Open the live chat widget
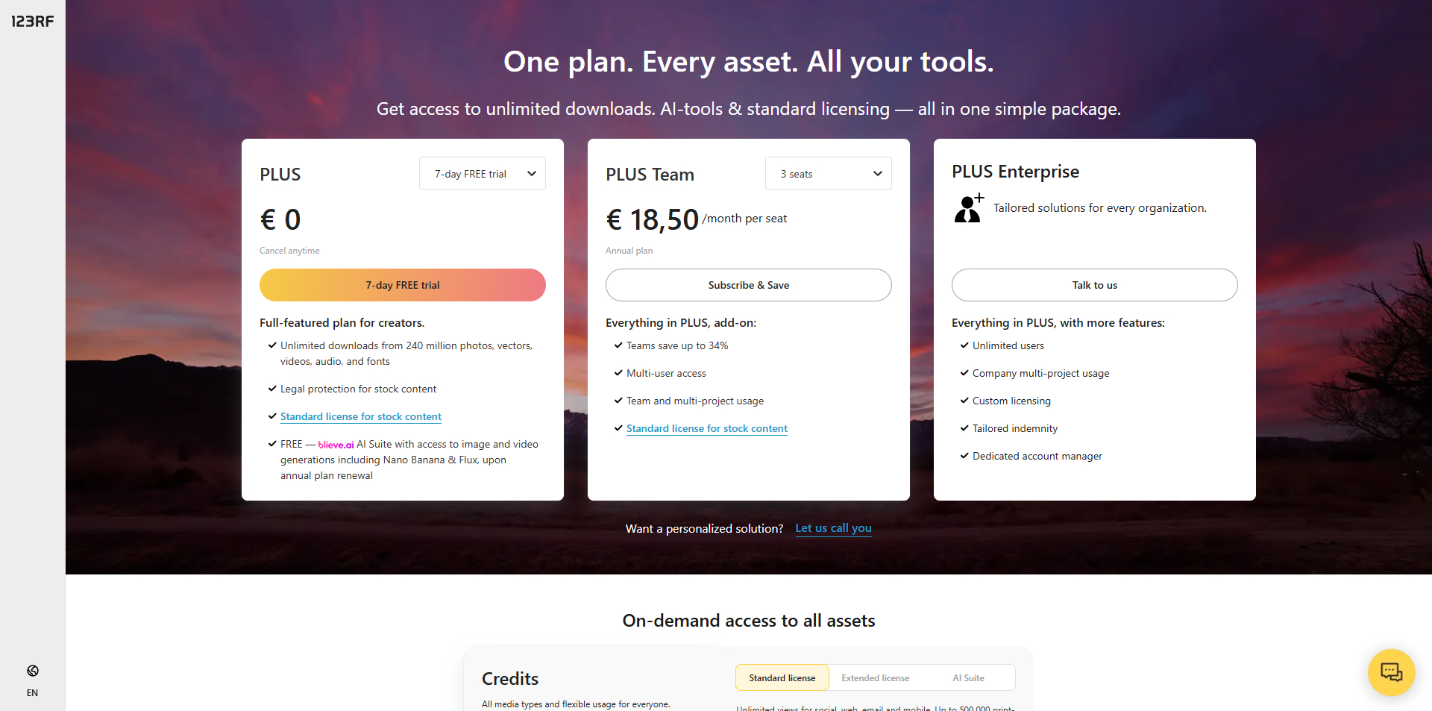Screen dimensions: 1432x711 [1391, 672]
